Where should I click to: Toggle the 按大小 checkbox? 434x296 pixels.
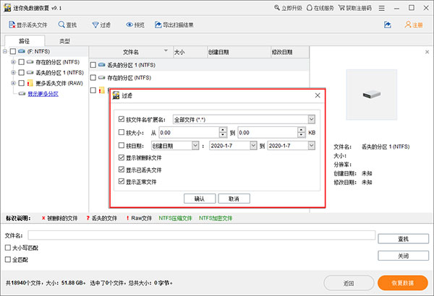tap(121, 132)
